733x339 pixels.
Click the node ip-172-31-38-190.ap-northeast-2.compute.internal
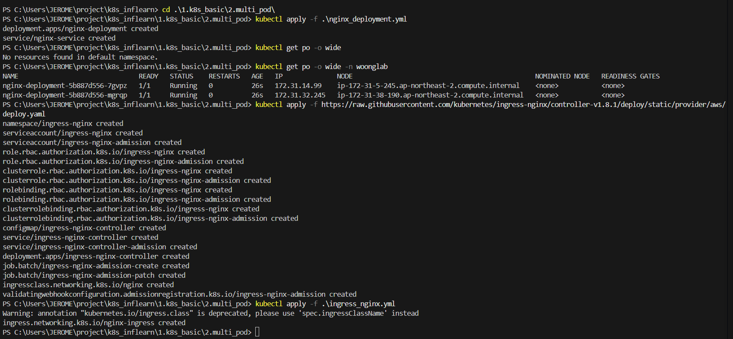pos(430,95)
